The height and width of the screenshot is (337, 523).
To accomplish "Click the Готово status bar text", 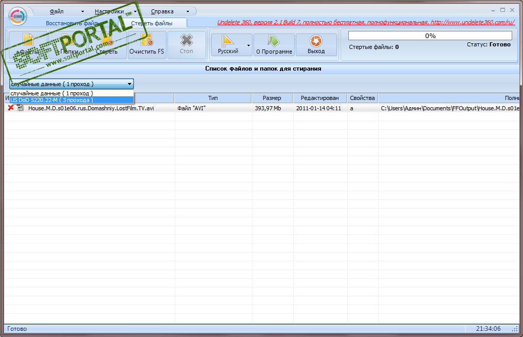I will click(17, 329).
